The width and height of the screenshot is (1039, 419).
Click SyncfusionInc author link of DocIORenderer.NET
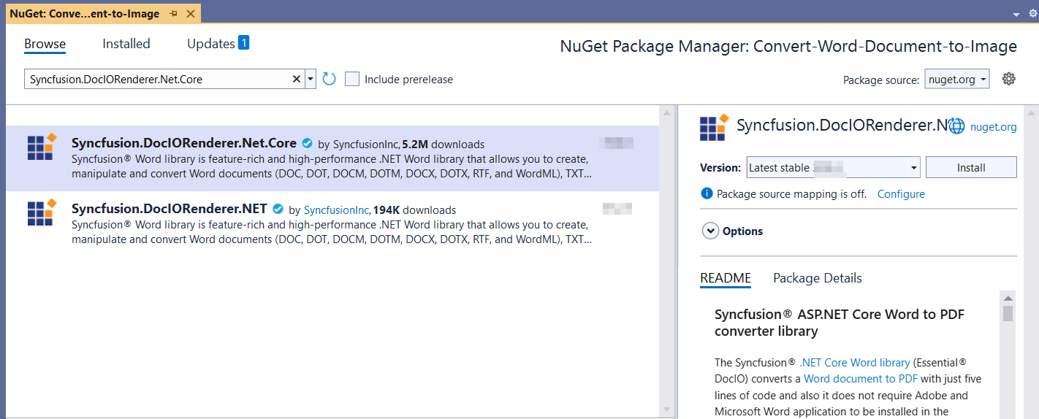tap(338, 210)
